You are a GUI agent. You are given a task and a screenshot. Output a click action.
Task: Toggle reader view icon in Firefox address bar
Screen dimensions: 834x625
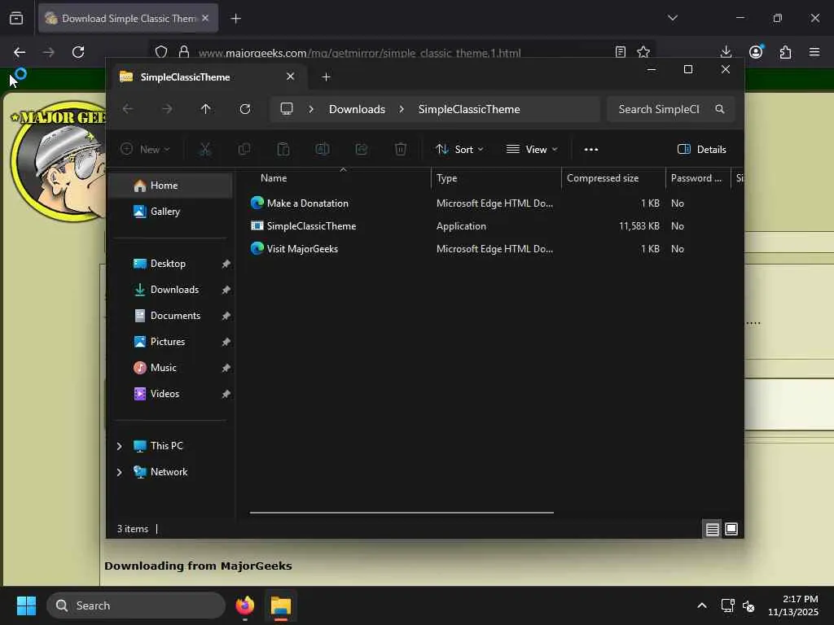tap(620, 51)
